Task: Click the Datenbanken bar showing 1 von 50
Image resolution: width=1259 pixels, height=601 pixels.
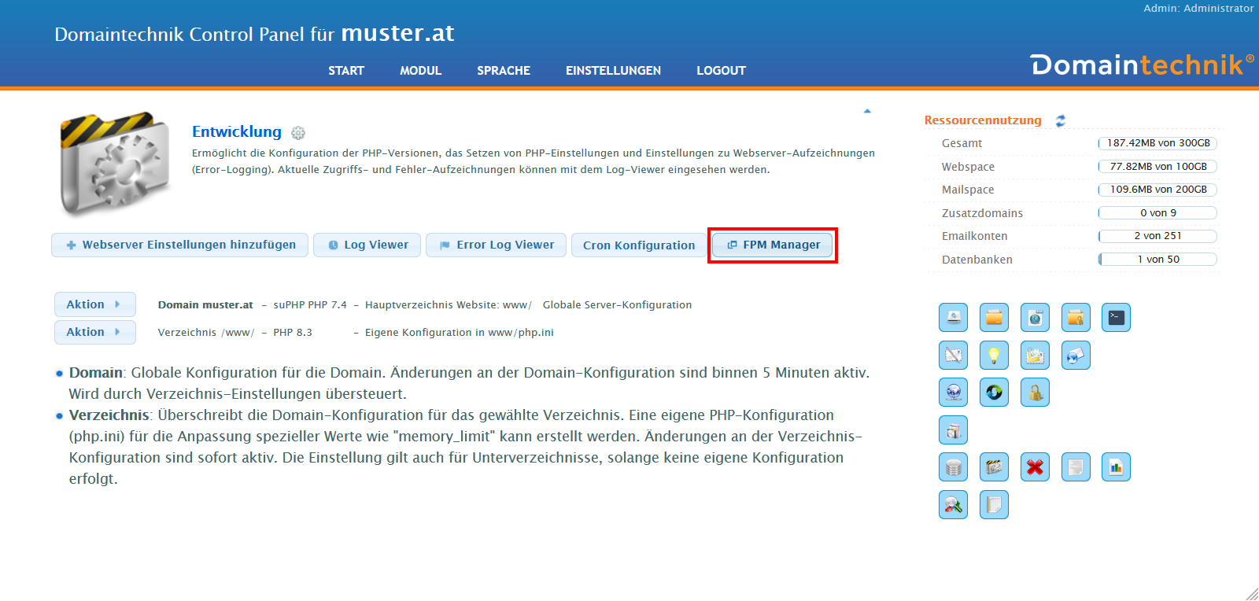Action: tap(1157, 260)
